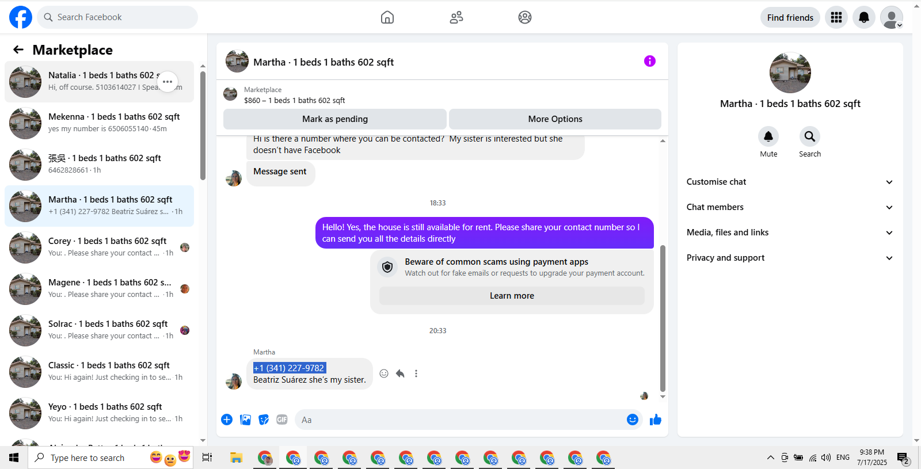Click the conversation list scrollbar

coord(203,125)
